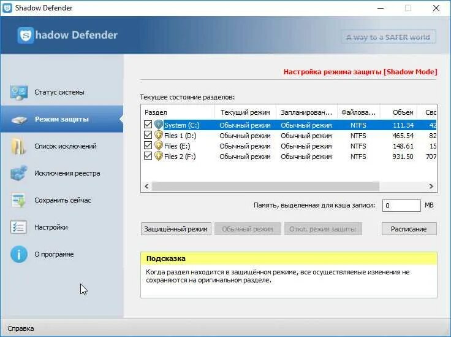Select the Files 1 (D:) row name
Viewport: 451px width, 337px height.
[180, 136]
